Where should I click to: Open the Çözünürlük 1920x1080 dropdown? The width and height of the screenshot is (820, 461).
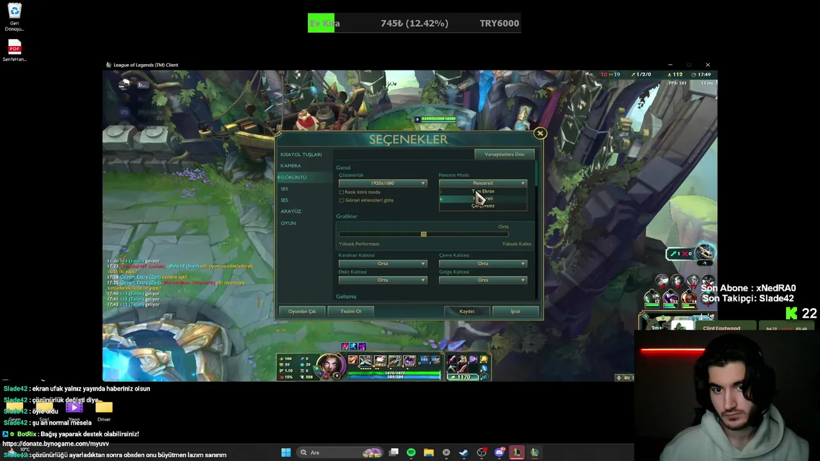click(382, 183)
